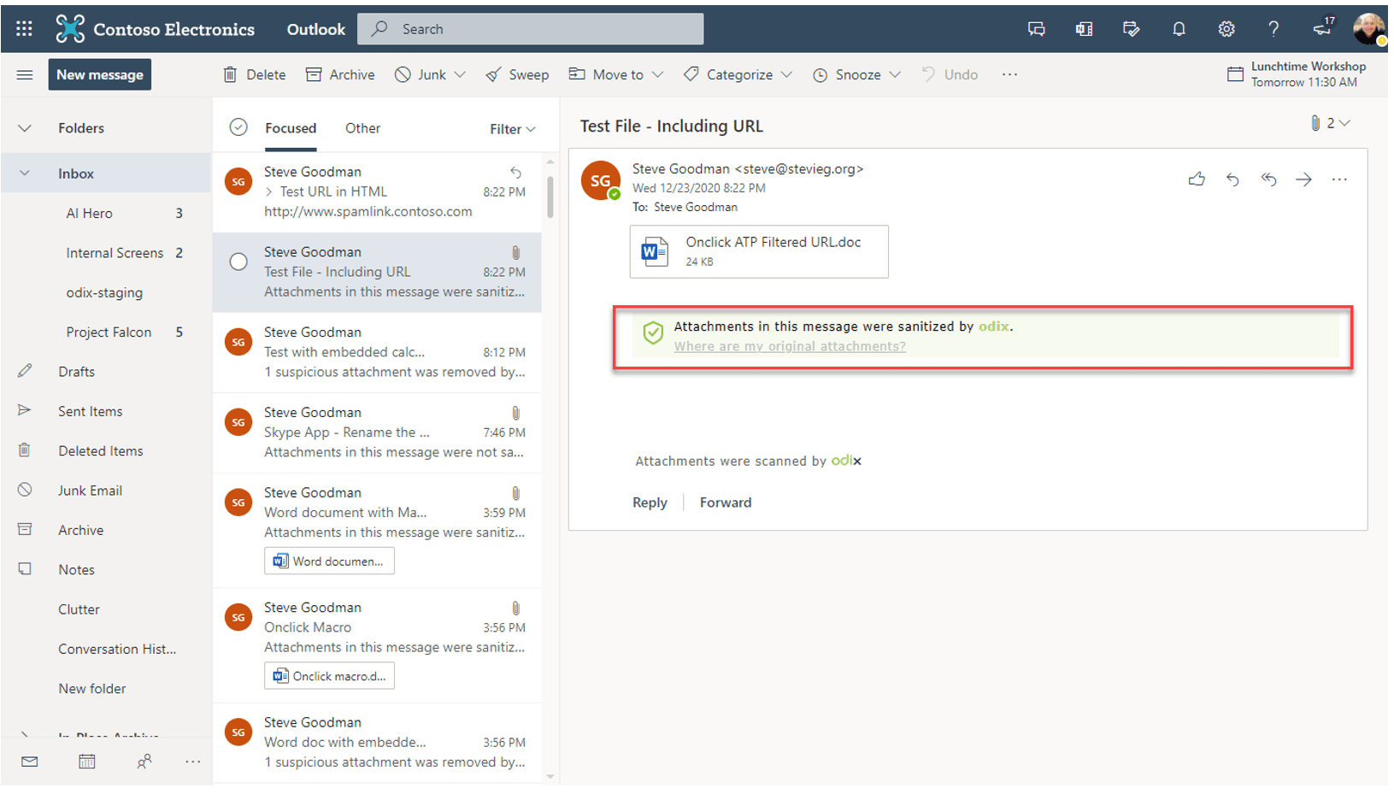Open the feedback megaphone icon with 17 badge
Screen dimensions: 1394x794
tap(1323, 27)
